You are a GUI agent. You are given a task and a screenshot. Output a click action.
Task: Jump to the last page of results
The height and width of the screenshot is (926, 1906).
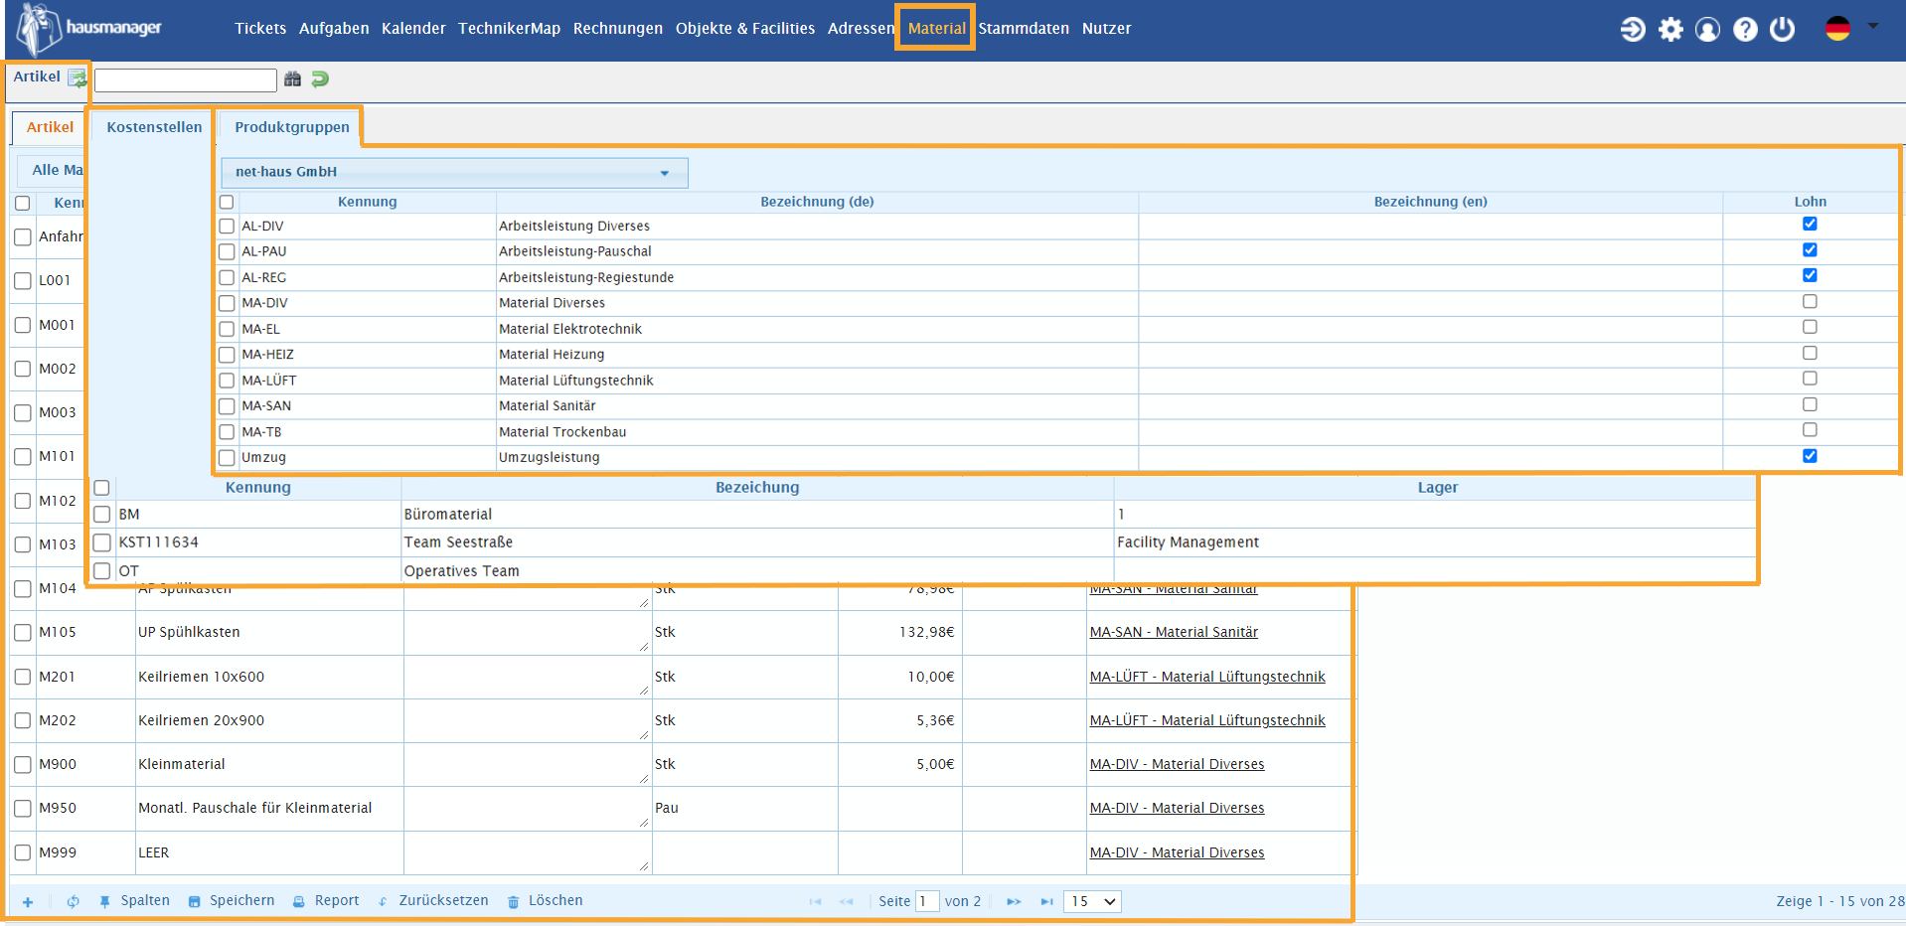click(1046, 902)
